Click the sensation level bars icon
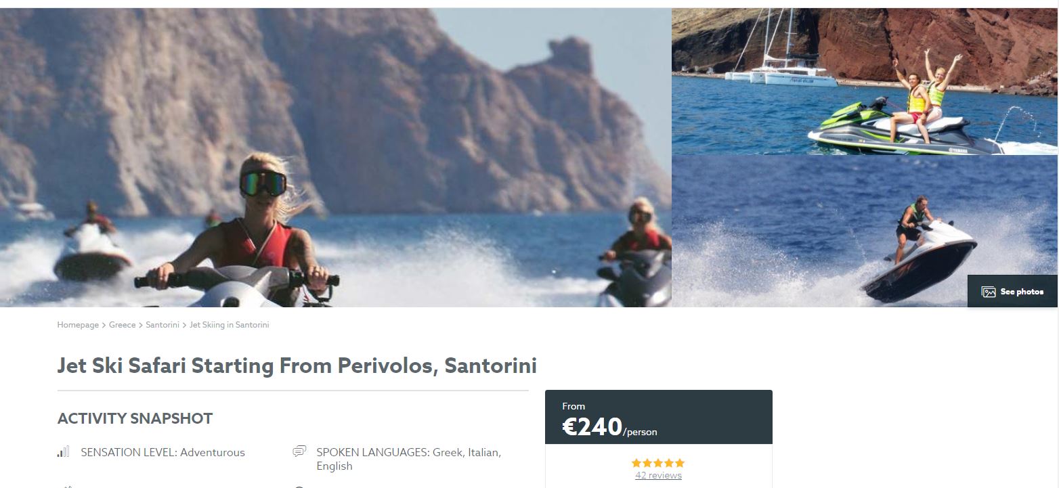The height and width of the screenshot is (488, 1059). pos(64,451)
